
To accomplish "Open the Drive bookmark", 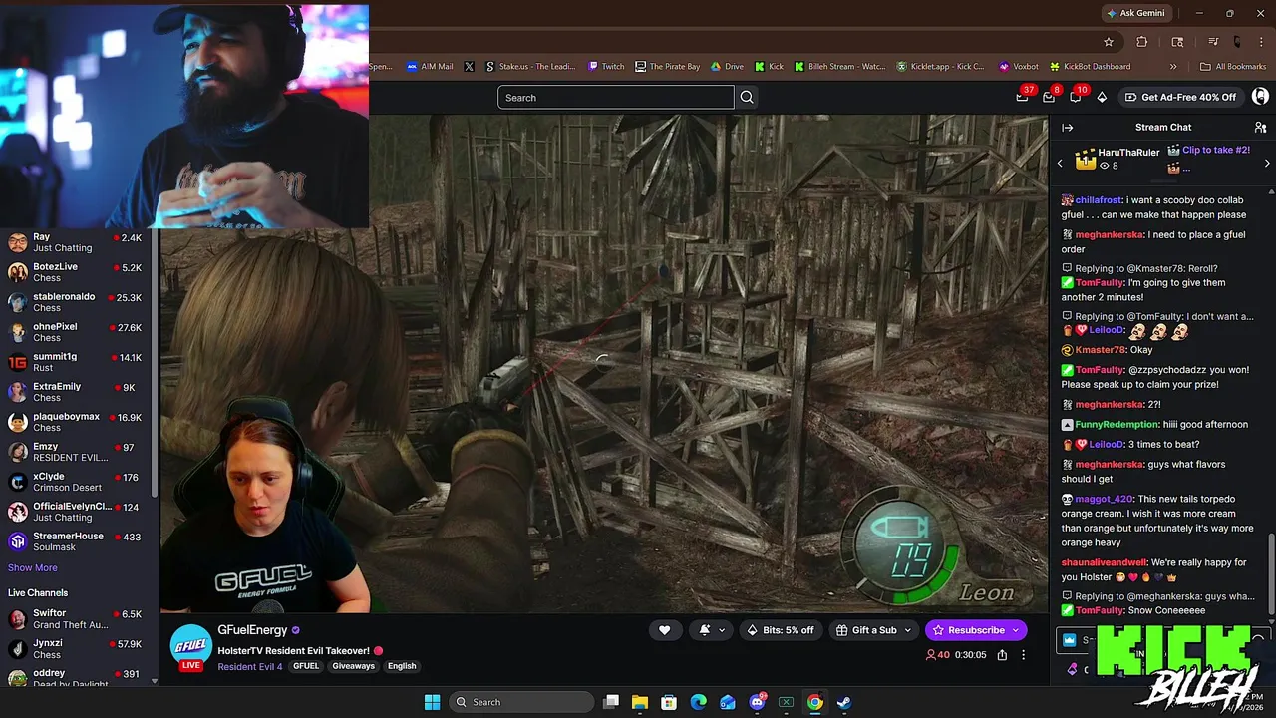I will 727,67.
